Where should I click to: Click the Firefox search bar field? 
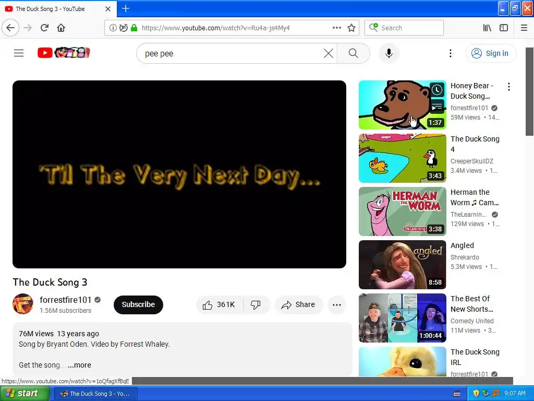coord(404,28)
